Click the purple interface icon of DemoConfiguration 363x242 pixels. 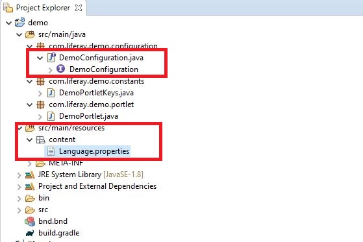click(60, 69)
